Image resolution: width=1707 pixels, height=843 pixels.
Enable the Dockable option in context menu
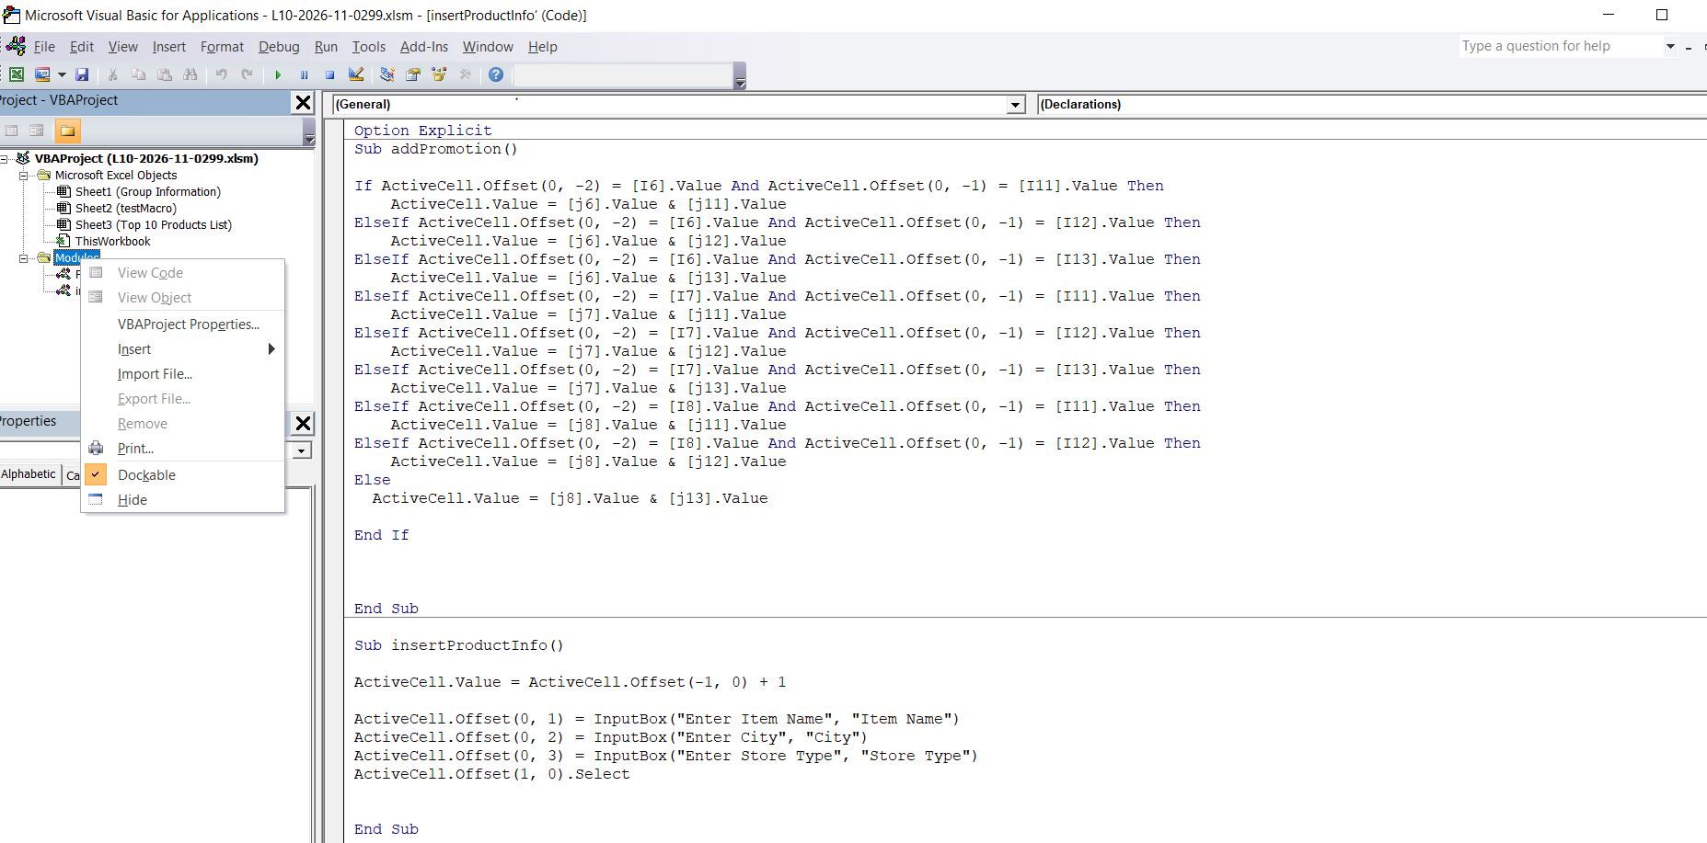pyautogui.click(x=146, y=474)
